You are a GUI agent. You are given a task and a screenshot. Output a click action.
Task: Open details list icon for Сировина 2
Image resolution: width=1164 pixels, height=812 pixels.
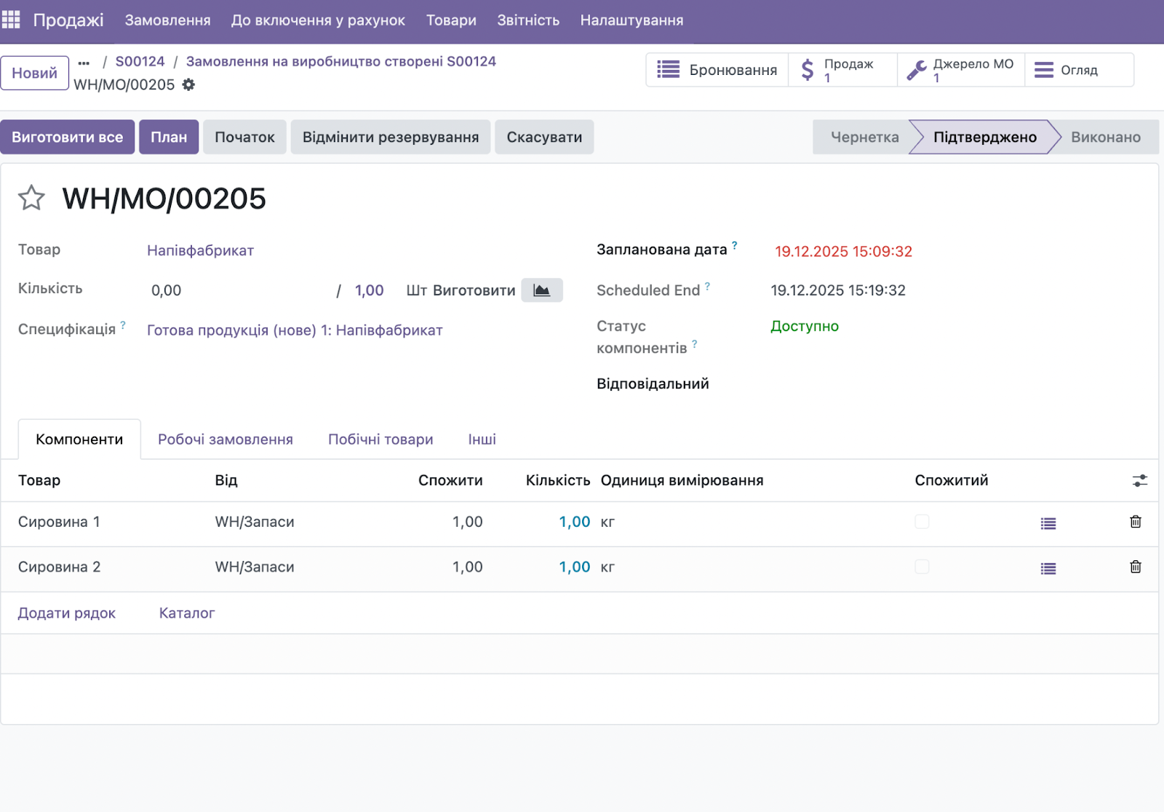tap(1048, 568)
